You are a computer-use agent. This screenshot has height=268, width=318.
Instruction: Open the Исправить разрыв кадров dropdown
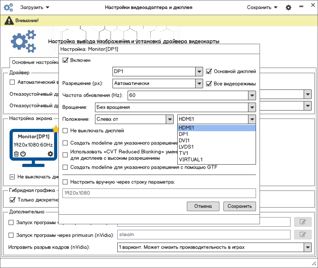(308, 247)
